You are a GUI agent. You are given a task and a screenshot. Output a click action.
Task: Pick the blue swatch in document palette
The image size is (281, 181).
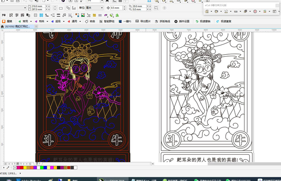45,167
